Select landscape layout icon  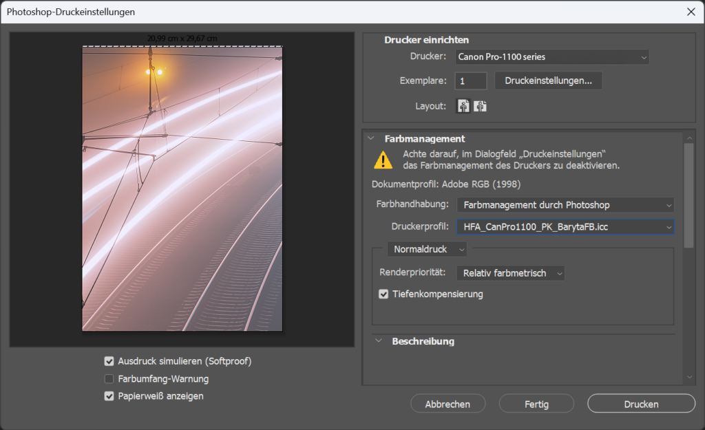[480, 106]
